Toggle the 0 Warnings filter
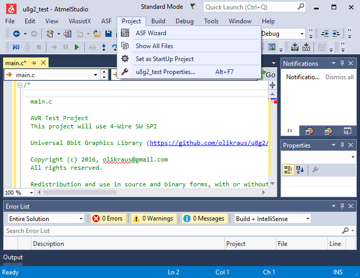The image size is (360, 278). pyautogui.click(x=152, y=218)
